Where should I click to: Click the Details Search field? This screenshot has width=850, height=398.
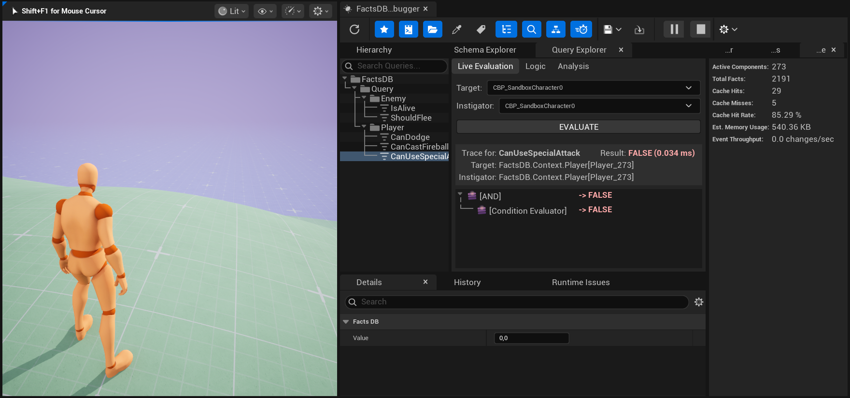[x=517, y=302]
